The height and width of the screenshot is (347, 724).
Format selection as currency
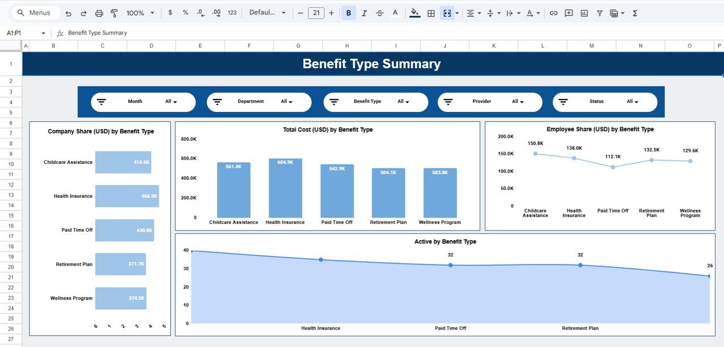pyautogui.click(x=170, y=12)
